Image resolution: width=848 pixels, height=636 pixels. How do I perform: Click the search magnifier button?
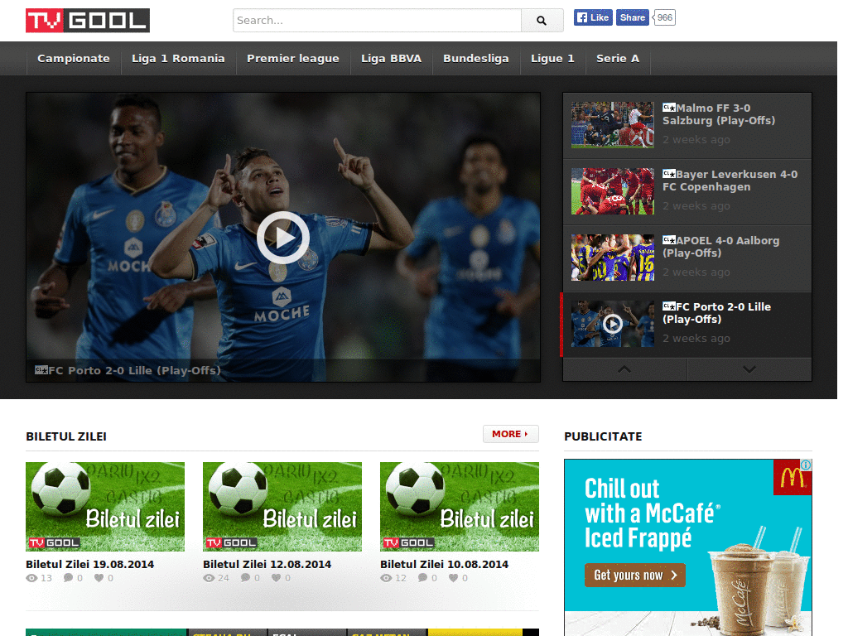coord(542,21)
